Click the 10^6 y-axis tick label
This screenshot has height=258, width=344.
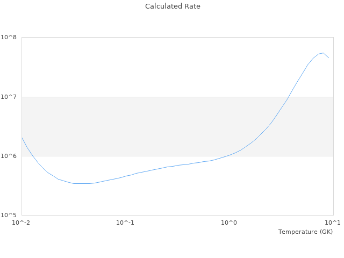11,156
